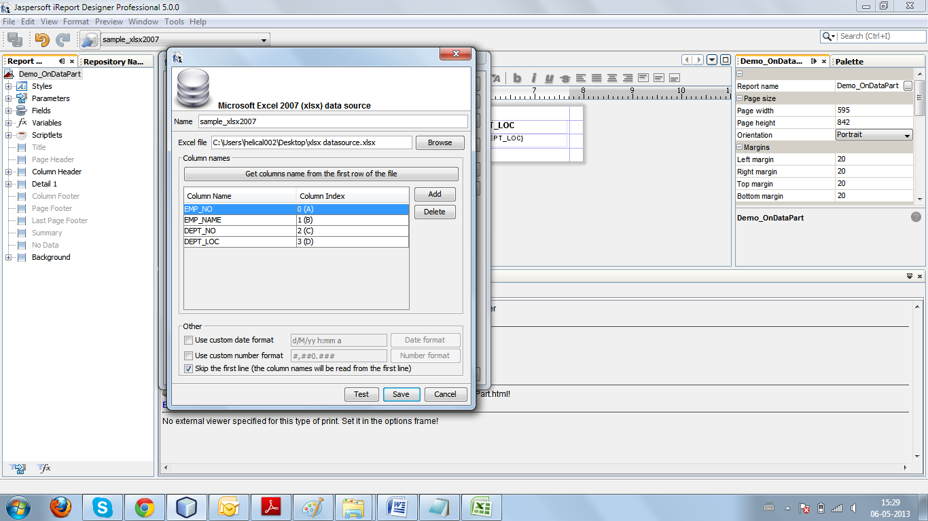Expand the Styles tree node

(8, 86)
